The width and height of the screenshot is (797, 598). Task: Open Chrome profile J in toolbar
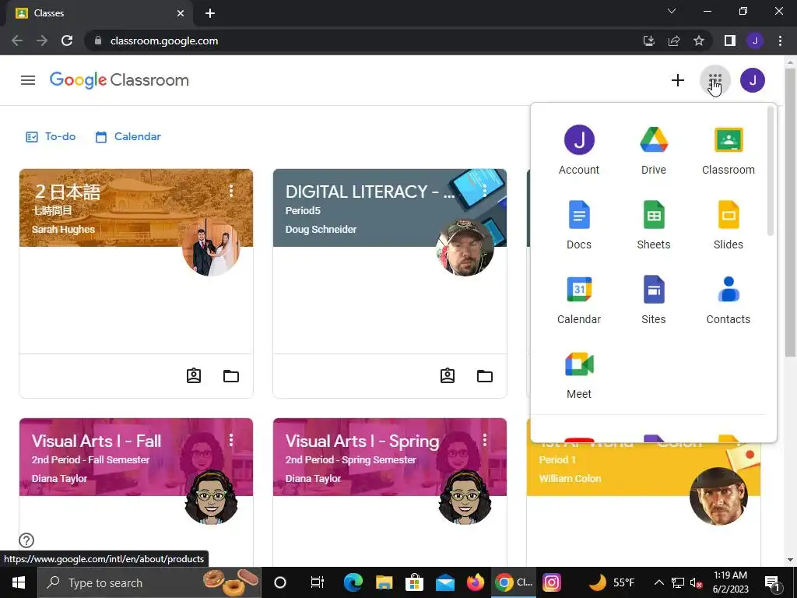coord(755,40)
